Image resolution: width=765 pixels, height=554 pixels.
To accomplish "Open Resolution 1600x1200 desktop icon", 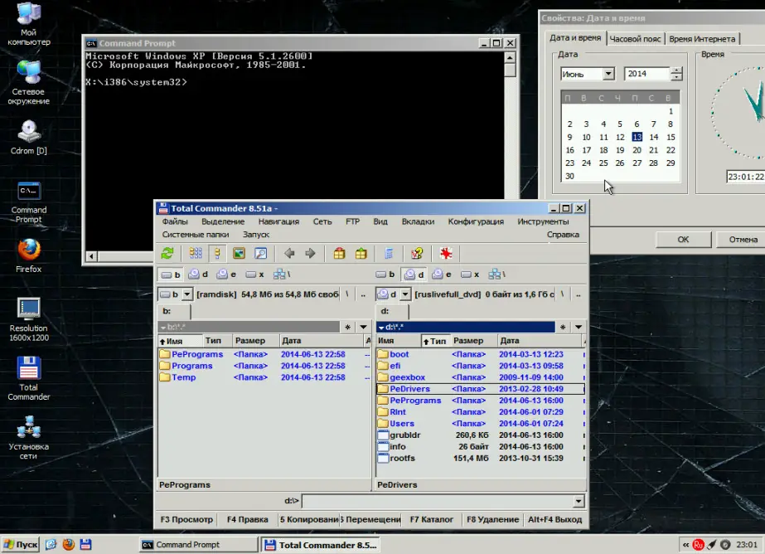I will [29, 319].
